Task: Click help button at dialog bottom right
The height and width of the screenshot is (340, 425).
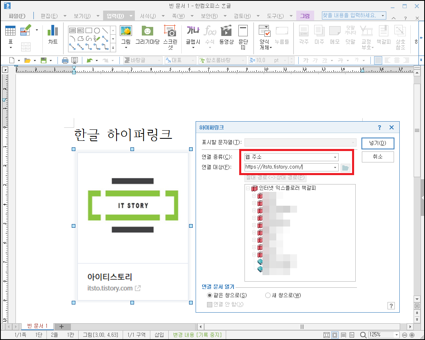Action: pos(391,306)
